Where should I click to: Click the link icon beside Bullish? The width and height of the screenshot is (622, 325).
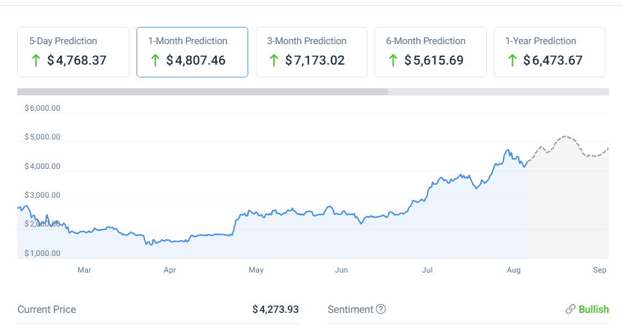[x=571, y=309]
